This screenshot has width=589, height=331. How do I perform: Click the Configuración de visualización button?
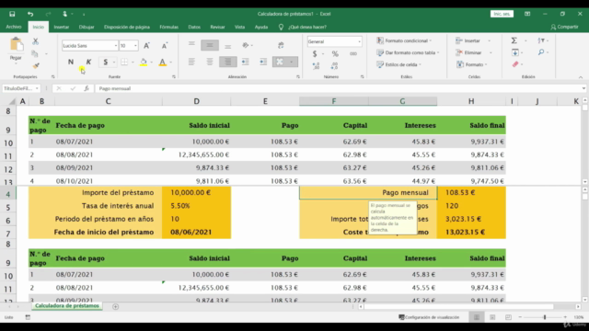[429, 317]
